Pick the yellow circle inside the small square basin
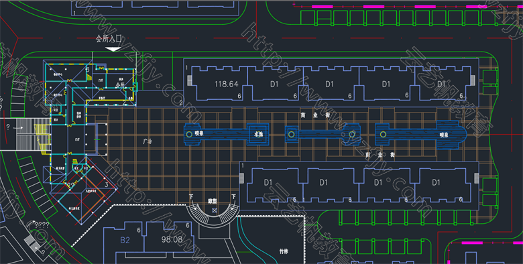 [x=291, y=134]
